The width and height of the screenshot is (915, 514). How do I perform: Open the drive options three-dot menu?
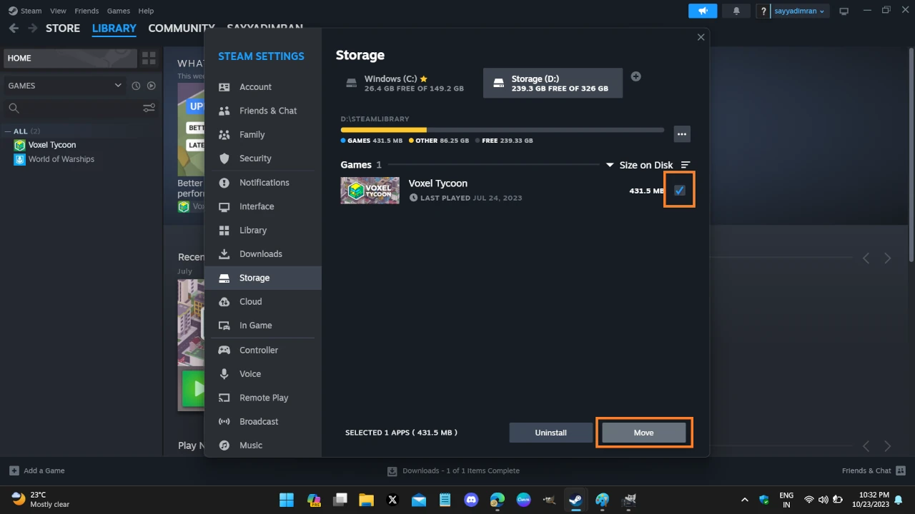681,134
